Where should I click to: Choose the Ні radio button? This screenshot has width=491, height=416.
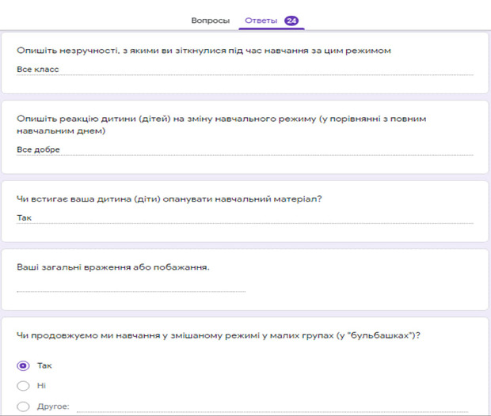(23, 386)
